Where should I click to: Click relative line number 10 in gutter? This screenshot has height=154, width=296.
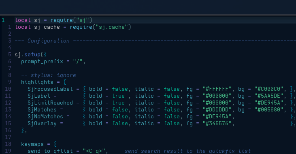point(8,89)
